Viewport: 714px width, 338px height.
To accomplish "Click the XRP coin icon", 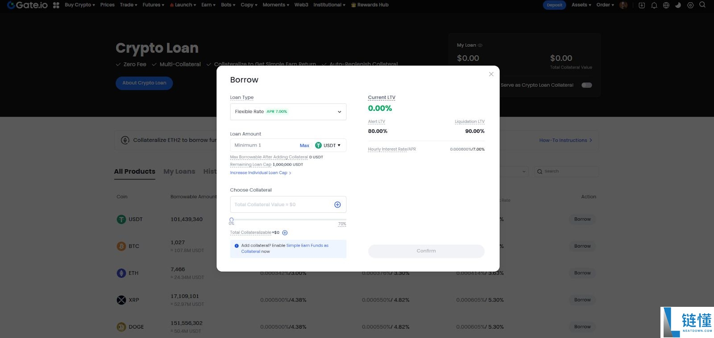I will click(x=121, y=300).
